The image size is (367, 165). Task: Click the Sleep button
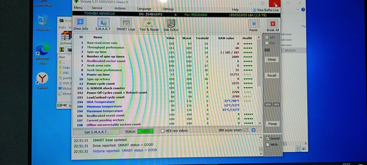pos(272,59)
